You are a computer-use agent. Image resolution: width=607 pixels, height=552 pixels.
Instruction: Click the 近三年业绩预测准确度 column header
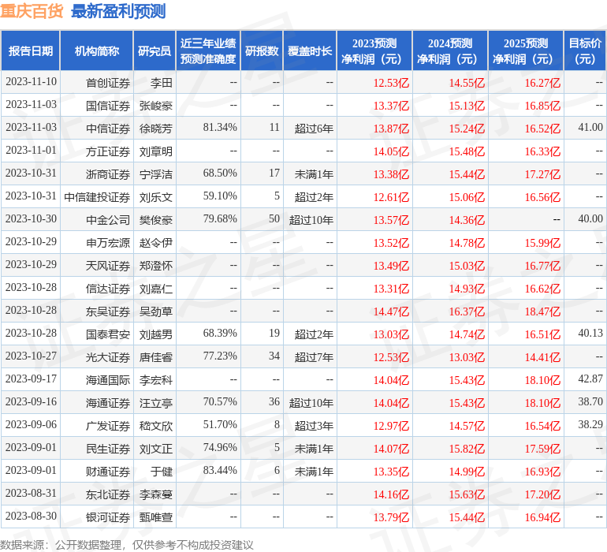[208, 50]
